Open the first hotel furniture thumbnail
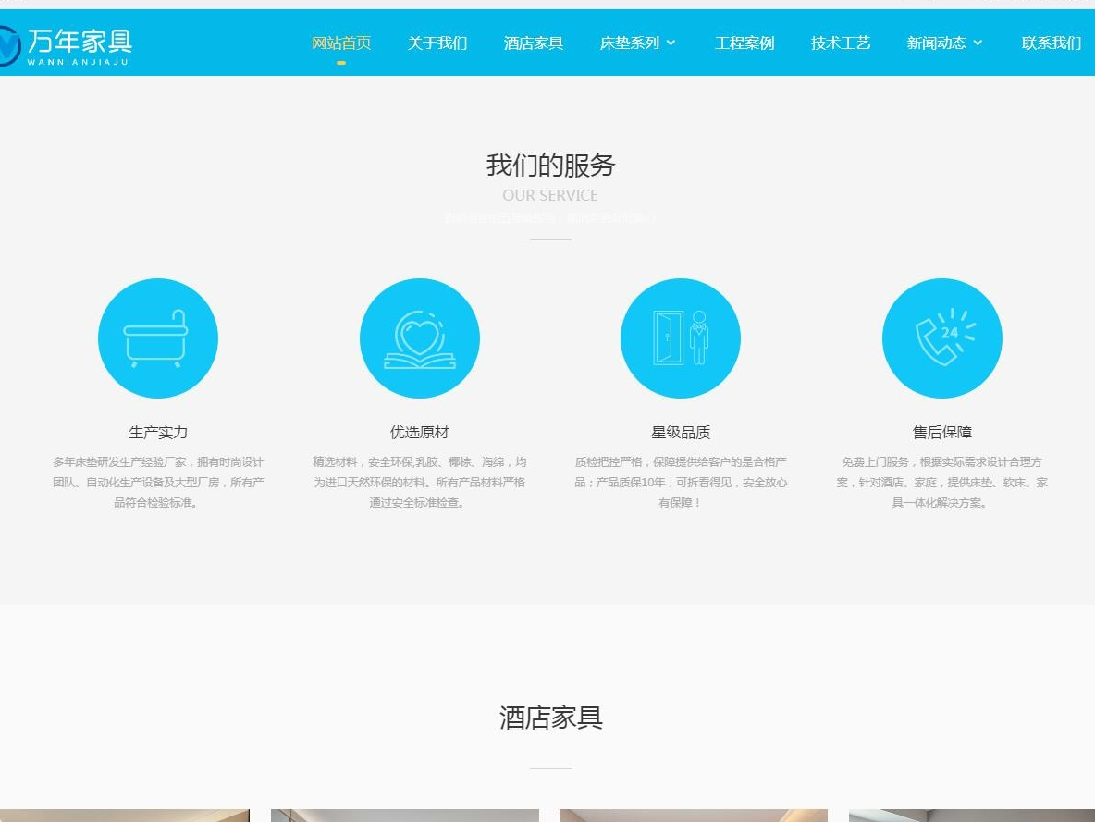 124,816
